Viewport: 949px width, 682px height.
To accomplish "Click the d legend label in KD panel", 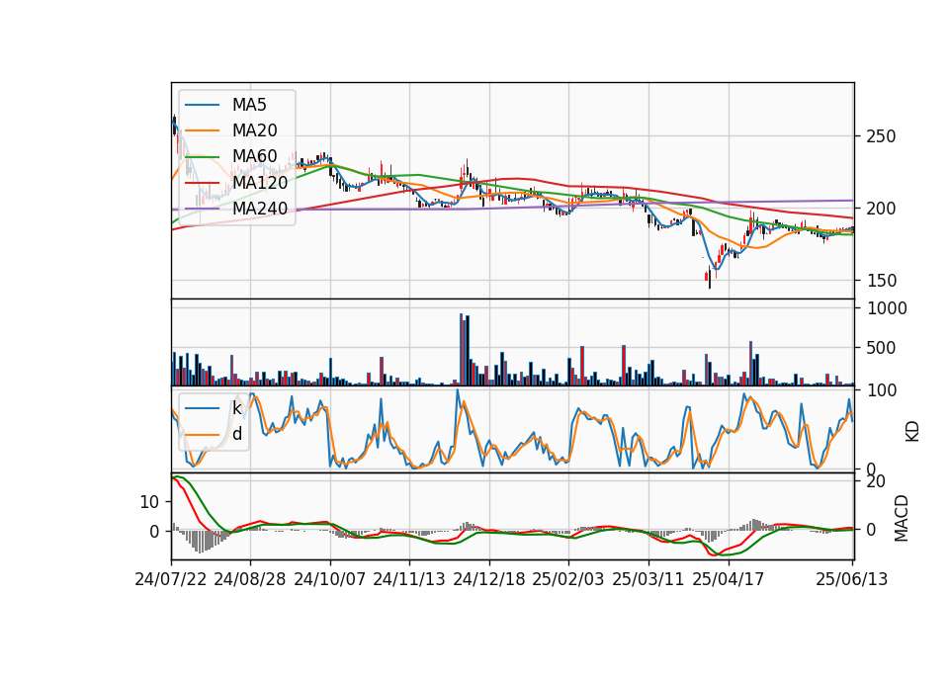I will (x=237, y=434).
